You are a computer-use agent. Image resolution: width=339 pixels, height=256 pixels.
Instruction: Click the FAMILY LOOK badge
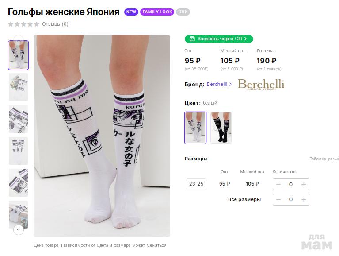157,12
